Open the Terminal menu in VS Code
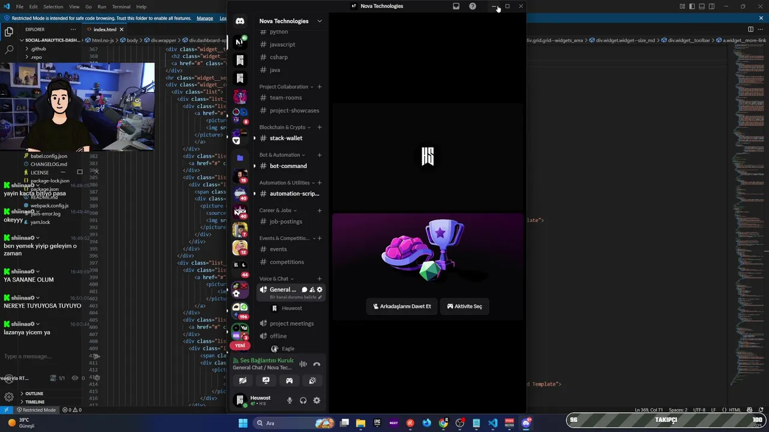The width and height of the screenshot is (769, 432). [x=121, y=7]
